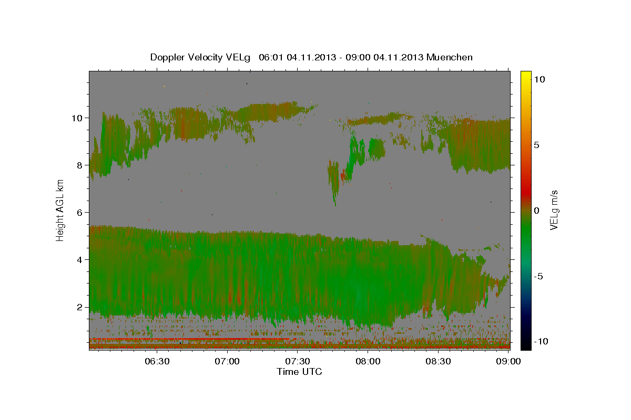631x420 pixels.
Task: Click the colorbar value -5 label
Action: pyautogui.click(x=538, y=276)
